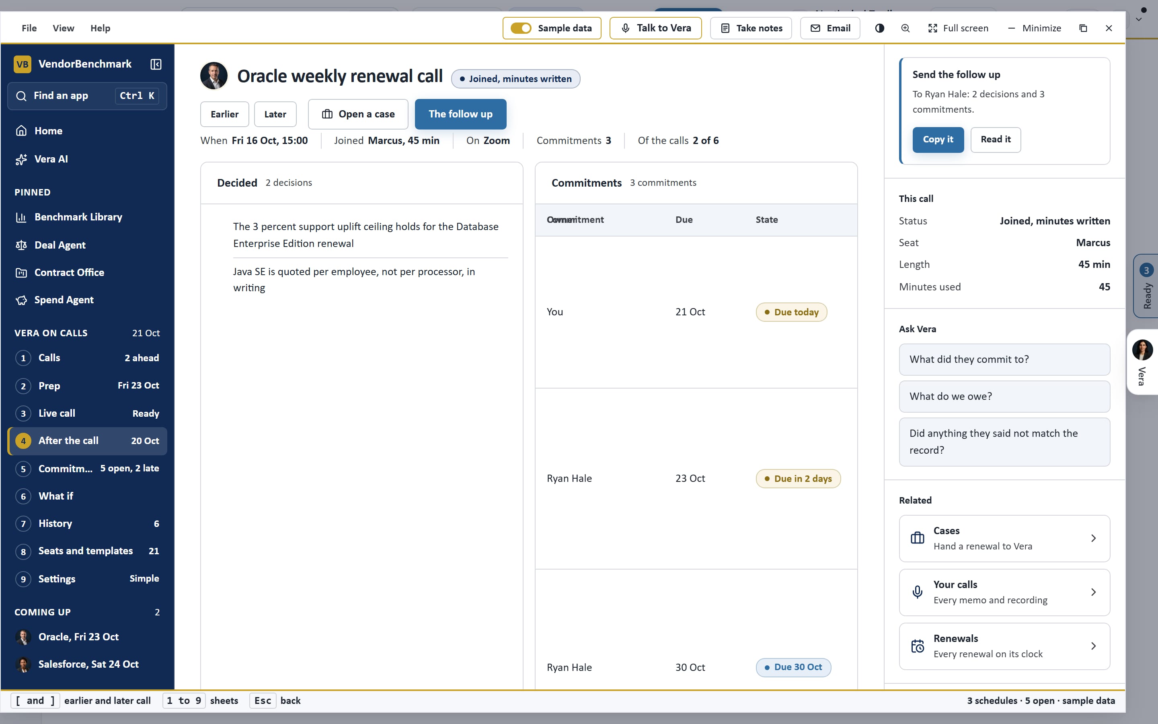
Task: Open pinned Contract Office
Action: [x=87, y=272]
